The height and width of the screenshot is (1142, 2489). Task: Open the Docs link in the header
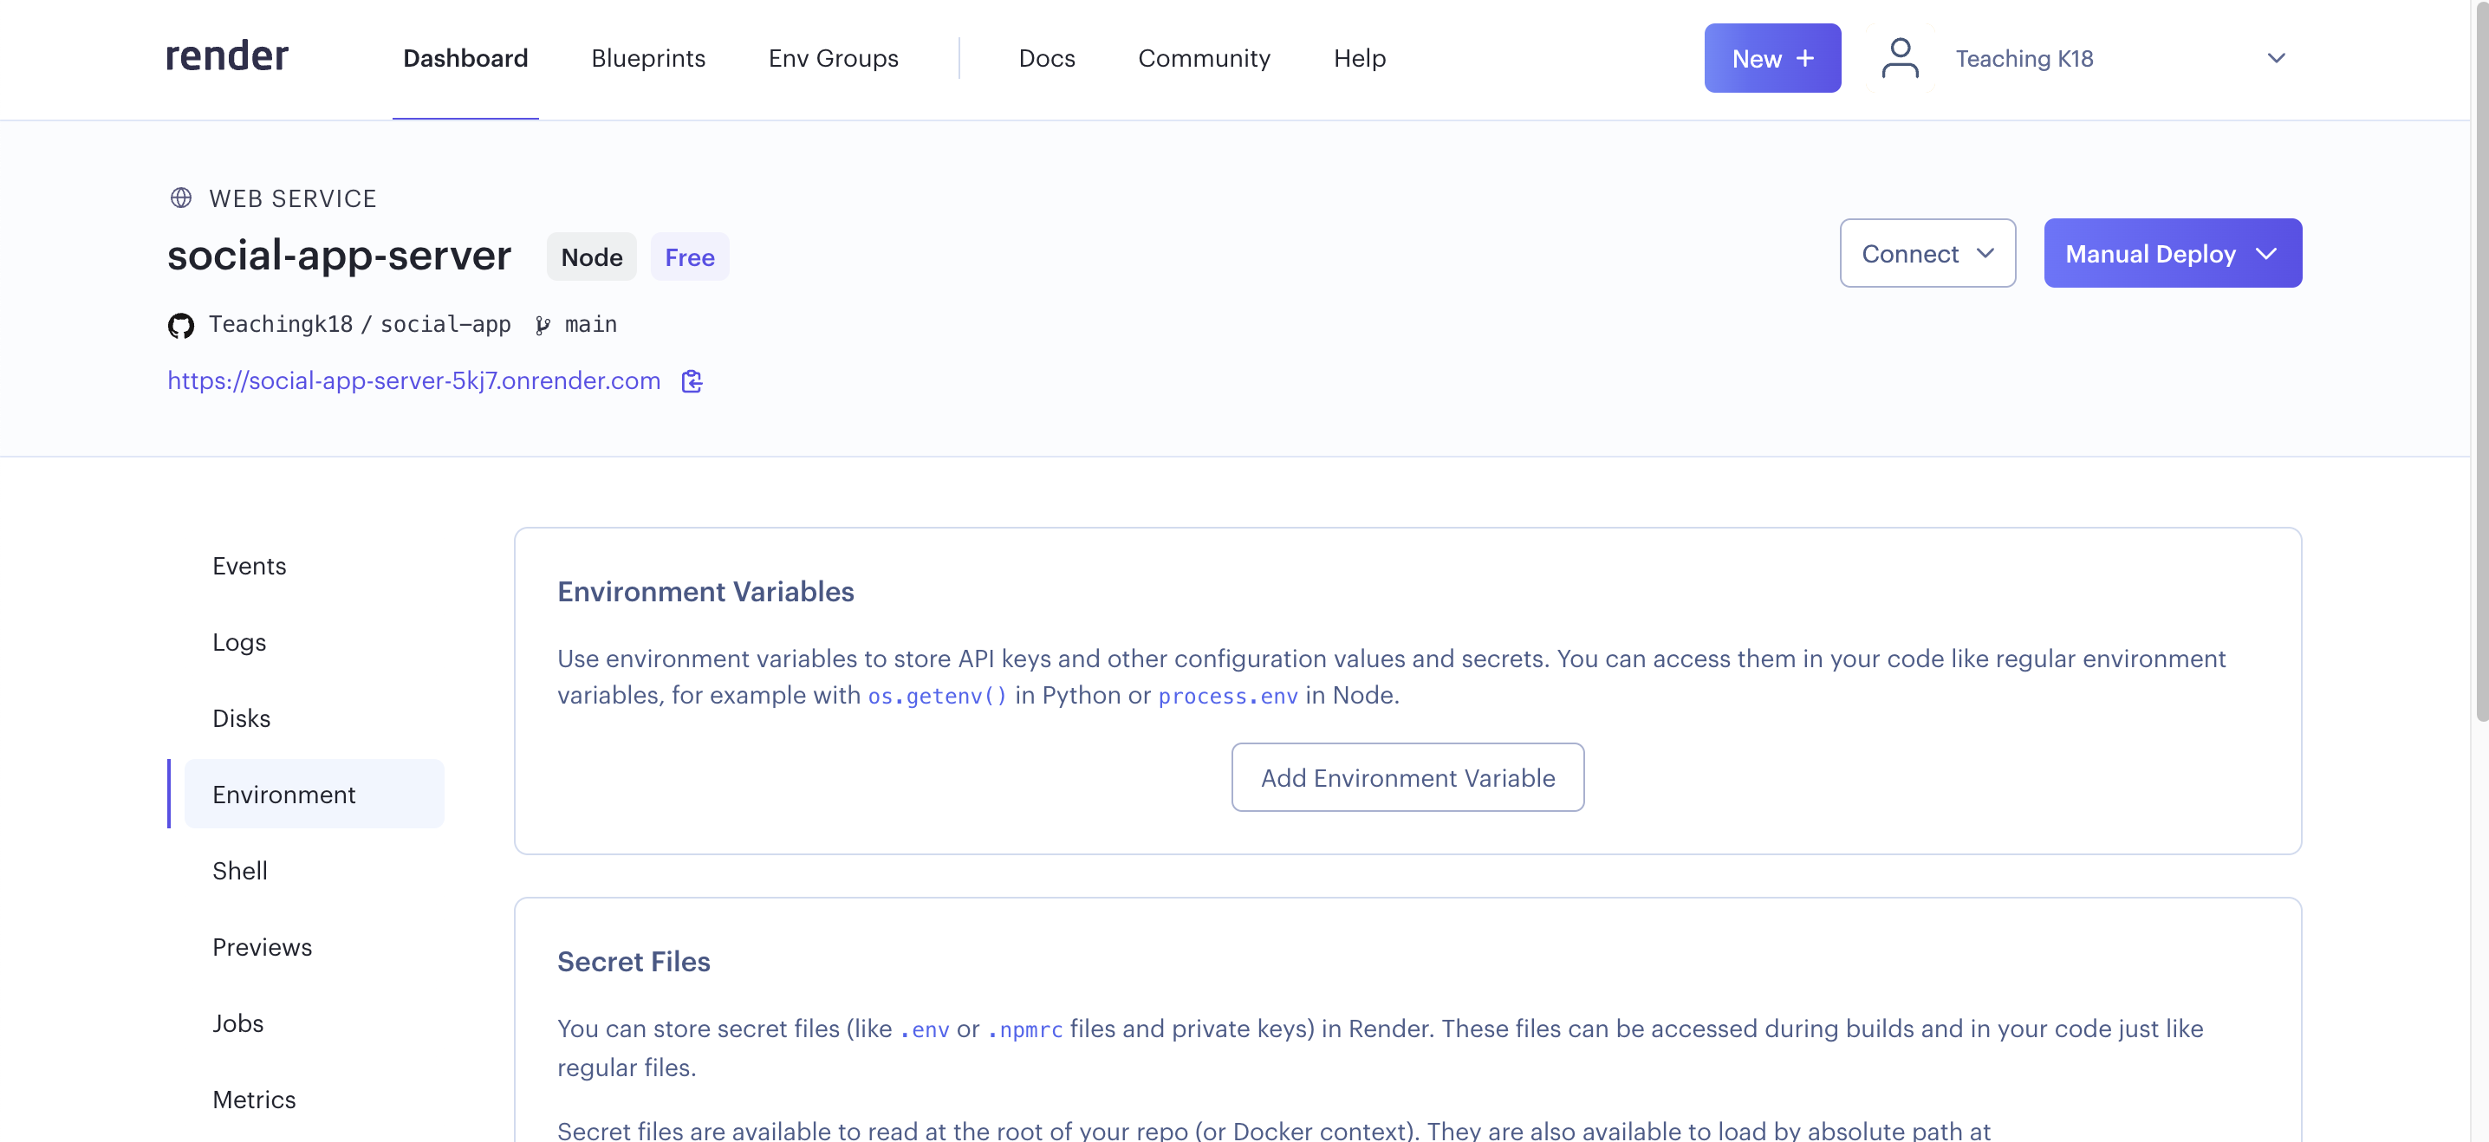coord(1046,58)
